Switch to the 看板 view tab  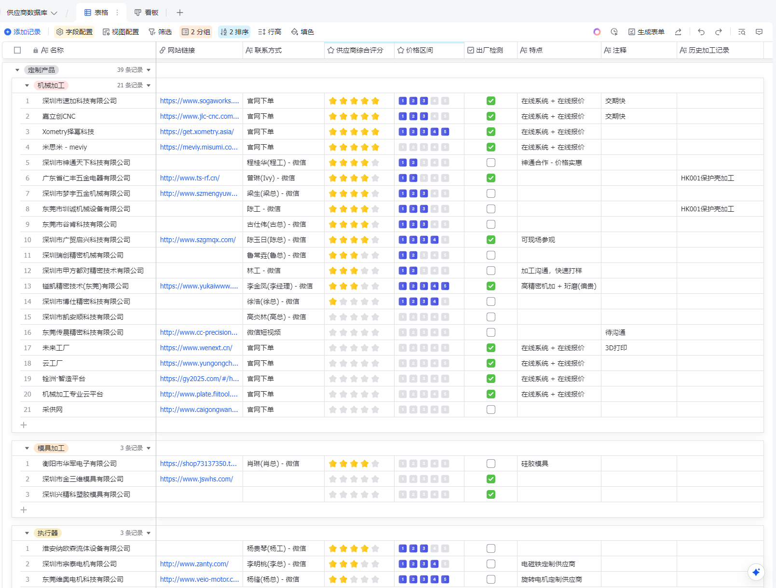click(x=147, y=13)
